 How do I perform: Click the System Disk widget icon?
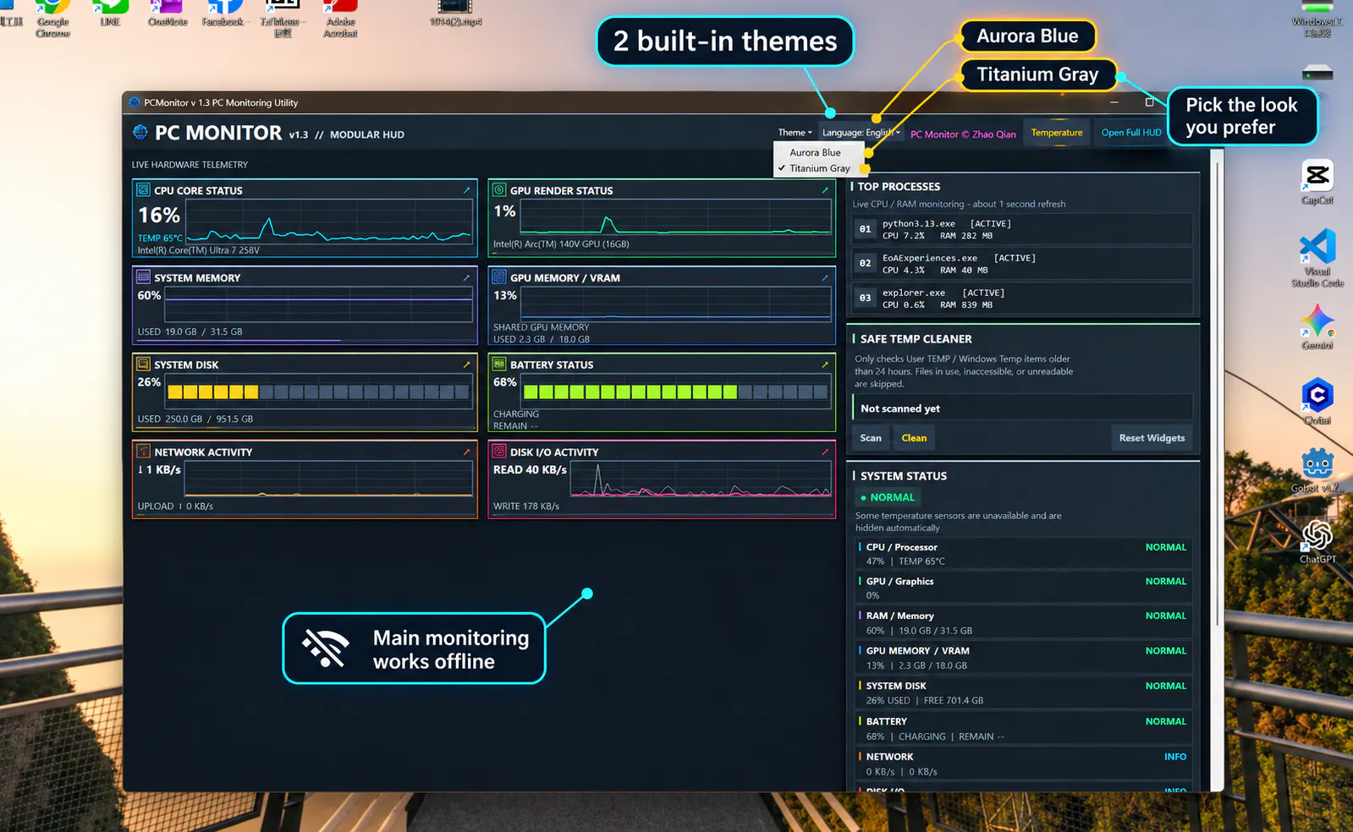click(x=144, y=364)
